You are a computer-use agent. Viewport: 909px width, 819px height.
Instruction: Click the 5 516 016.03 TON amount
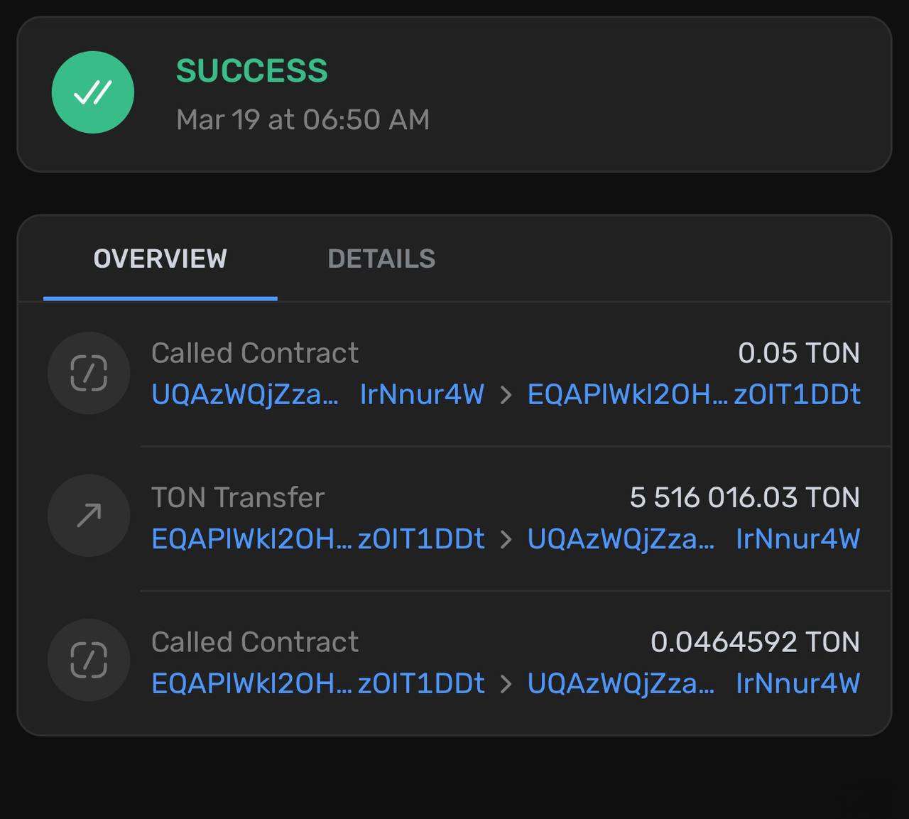click(744, 497)
